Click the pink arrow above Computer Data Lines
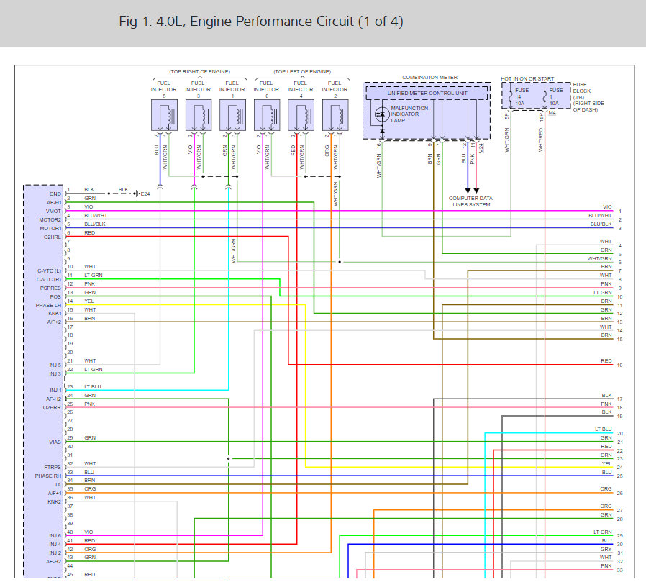The image size is (646, 582). (476, 191)
